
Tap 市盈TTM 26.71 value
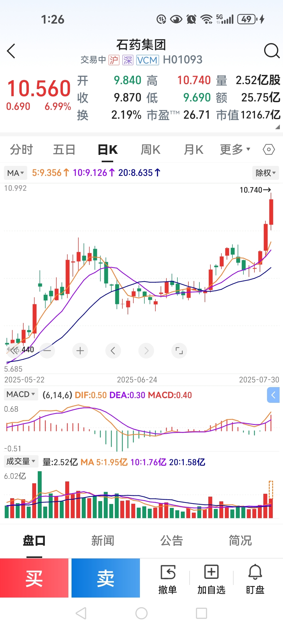pos(197,115)
